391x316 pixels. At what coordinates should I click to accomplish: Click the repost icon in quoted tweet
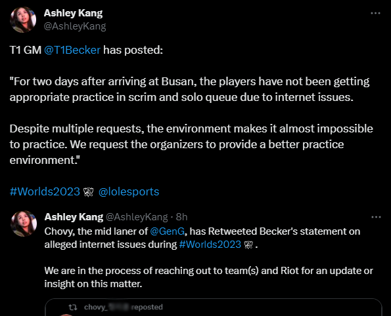73,307
